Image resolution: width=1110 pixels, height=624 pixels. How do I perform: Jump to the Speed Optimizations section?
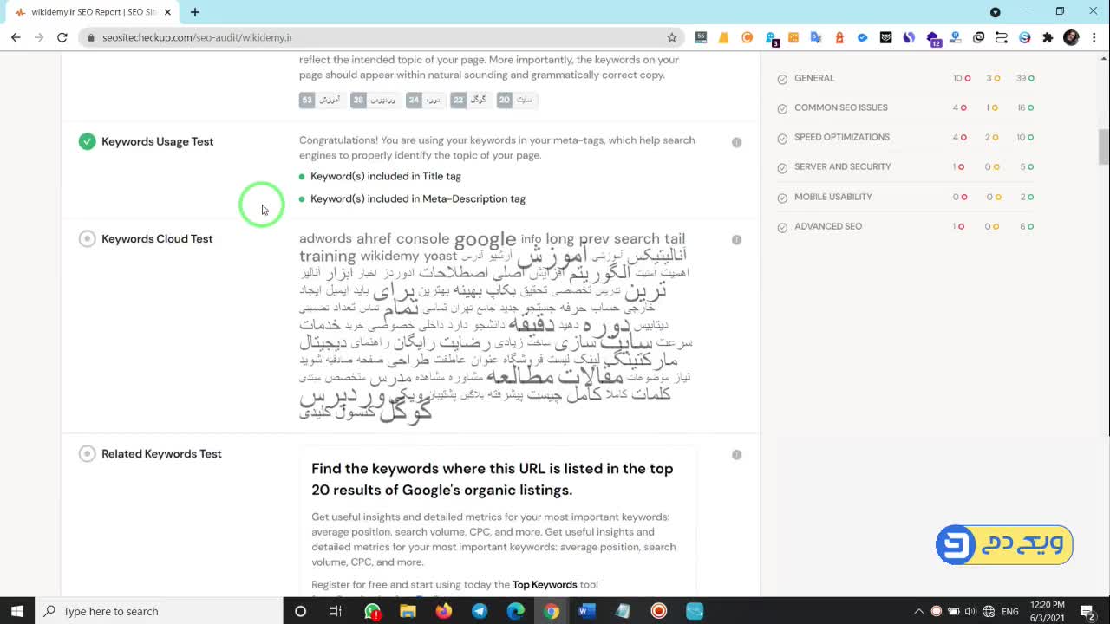pos(841,137)
